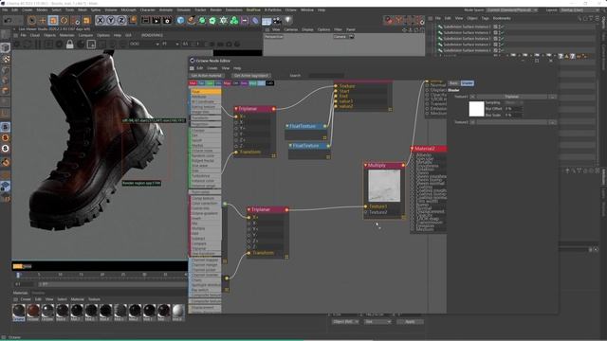Click output port of upper Triplanar node
Image resolution: width=607 pixels, height=341 pixels.
tap(274, 109)
